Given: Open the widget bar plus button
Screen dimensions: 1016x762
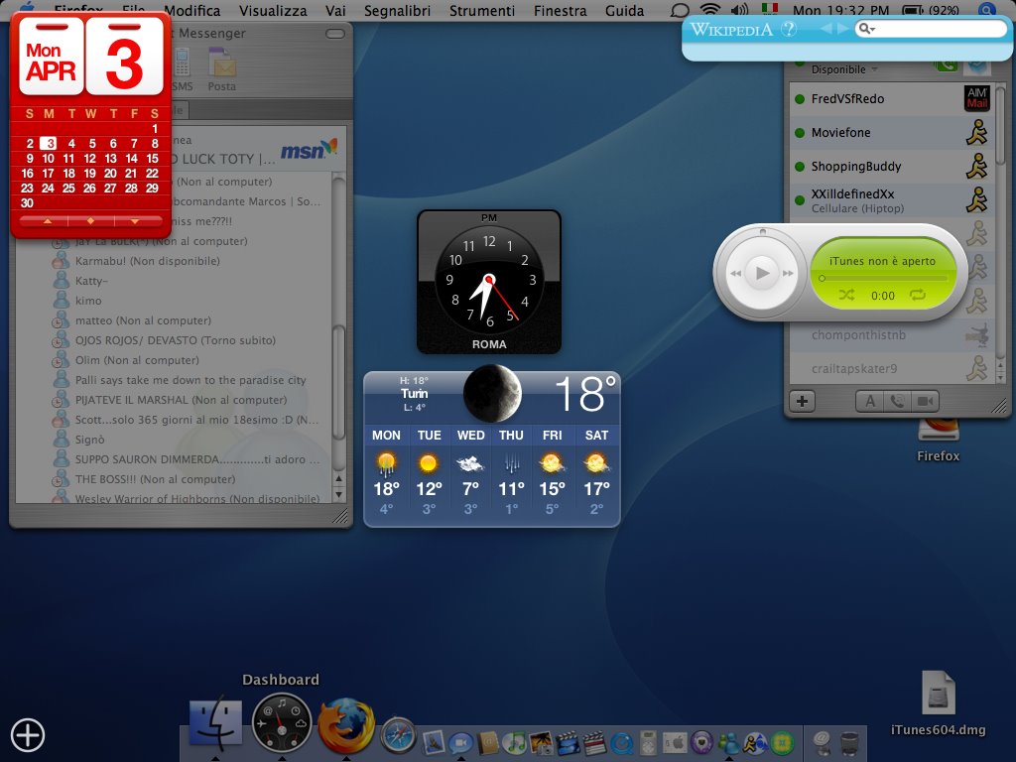Looking at the screenshot, I should pyautogui.click(x=27, y=735).
